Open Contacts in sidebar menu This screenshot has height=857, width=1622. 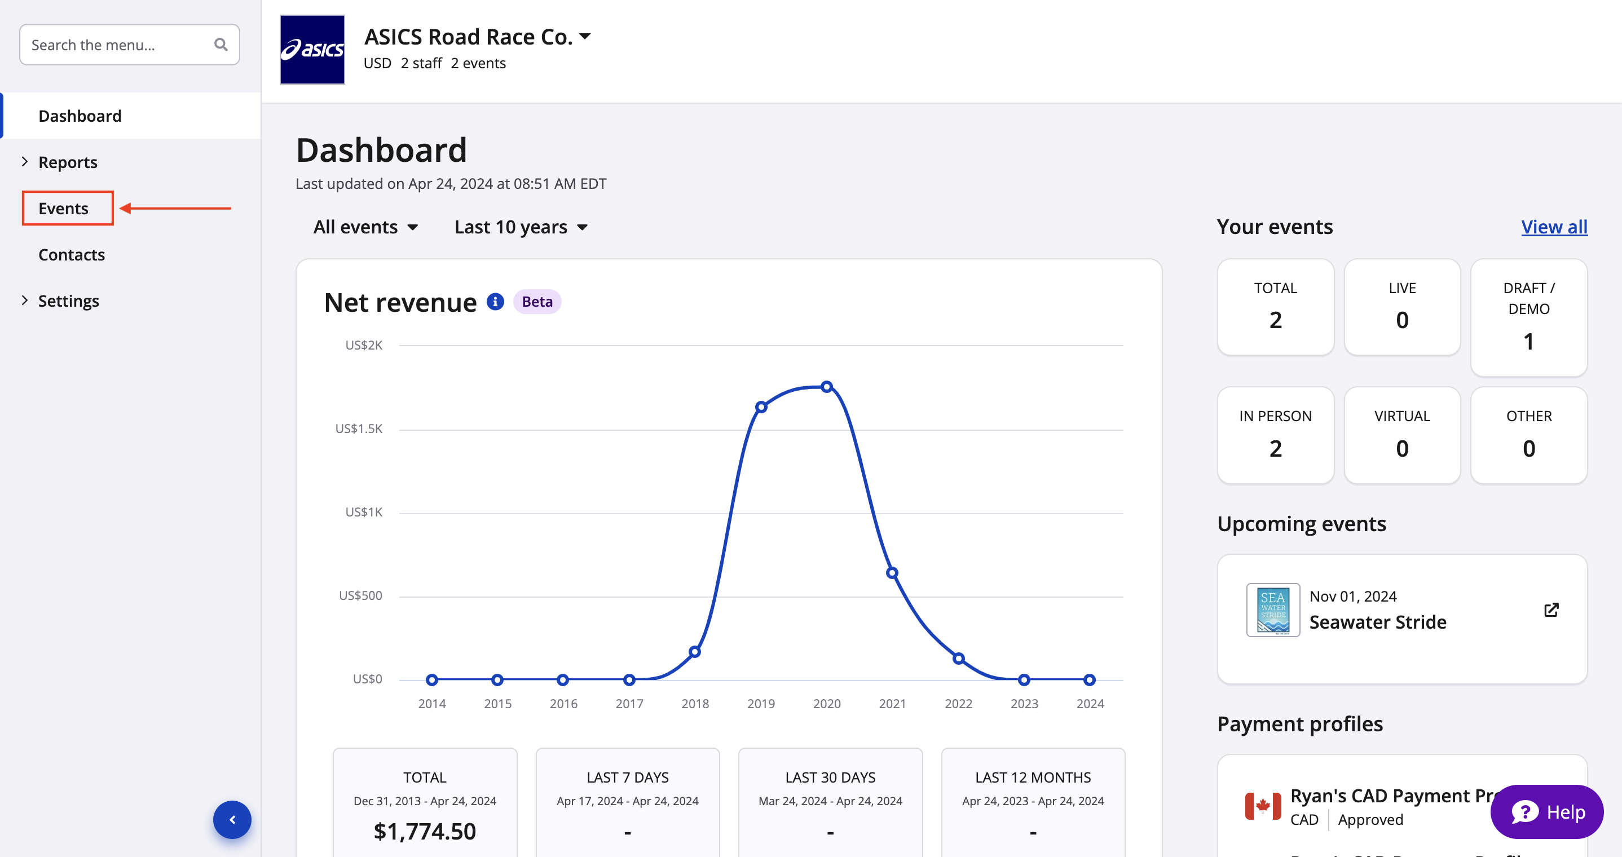click(x=71, y=254)
